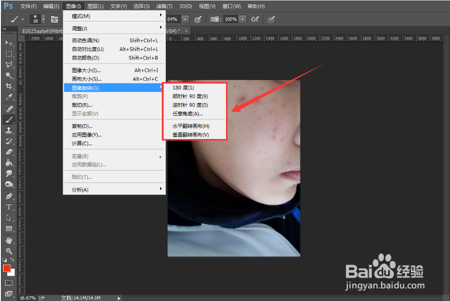The height and width of the screenshot is (301, 450).
Task: Click the Photoshop Ps logo
Action: 8,6
